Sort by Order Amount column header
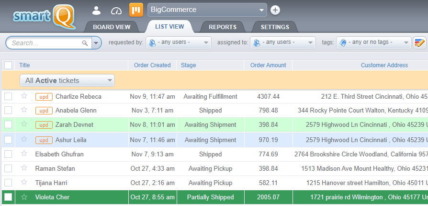Image resolution: width=428 pixels, height=206 pixels. (x=268, y=65)
